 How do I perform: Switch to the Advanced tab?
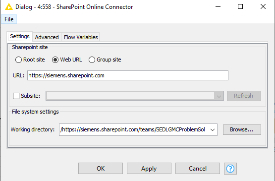click(47, 37)
